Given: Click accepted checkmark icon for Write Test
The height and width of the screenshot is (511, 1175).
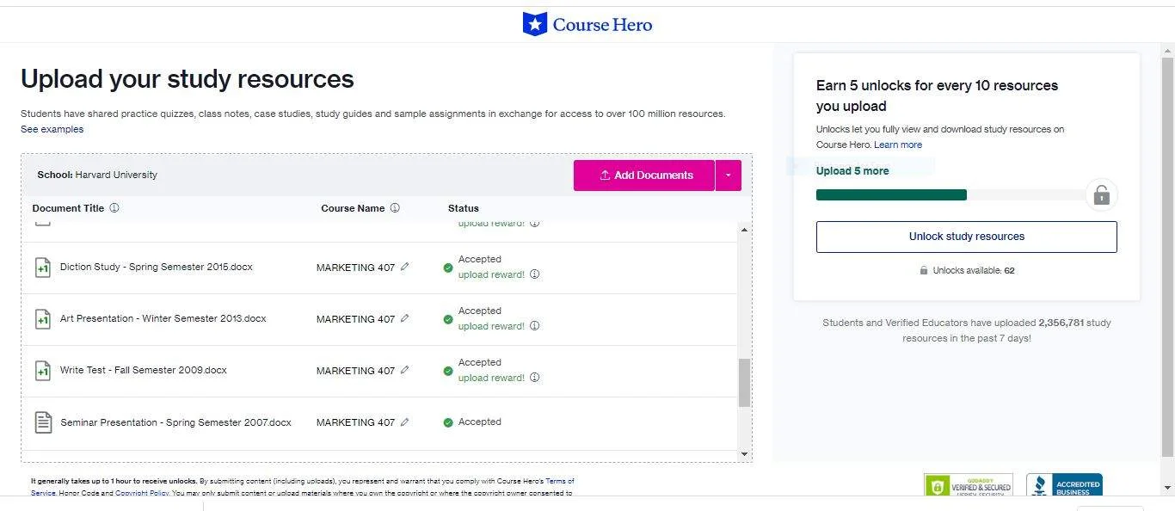Looking at the screenshot, I should [x=448, y=371].
